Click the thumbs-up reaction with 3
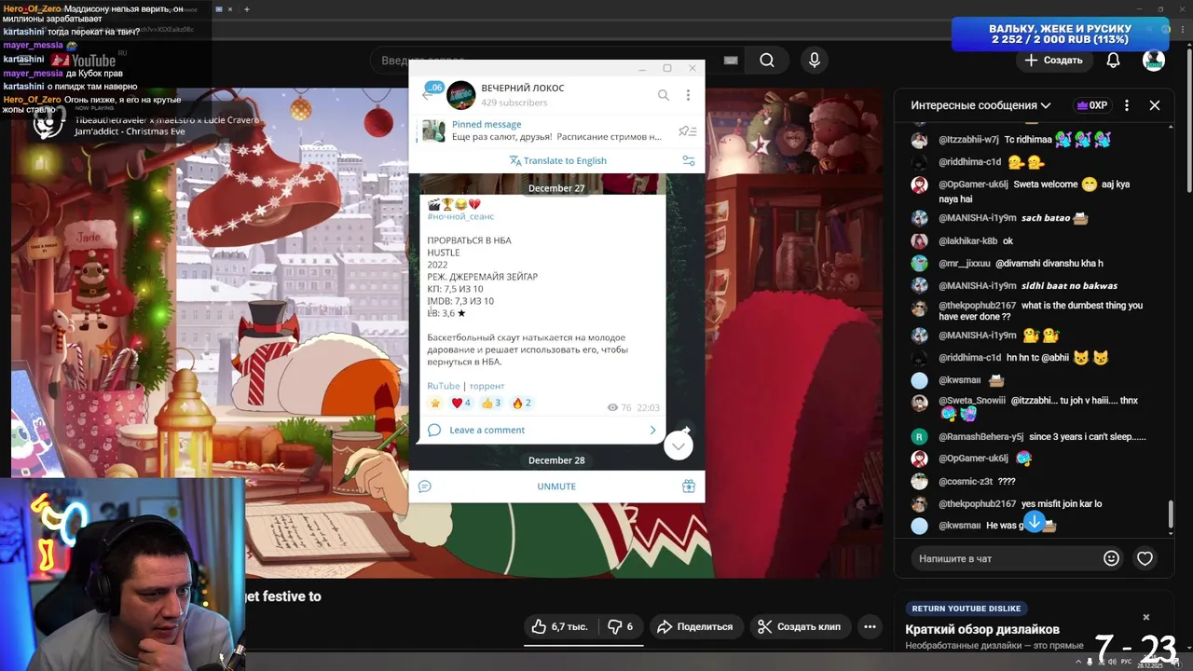The image size is (1193, 671). [x=491, y=404]
